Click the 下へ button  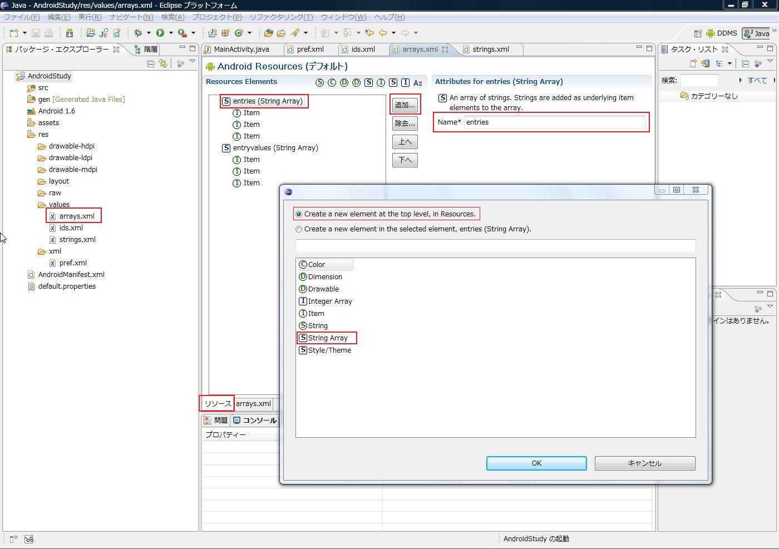coord(405,160)
